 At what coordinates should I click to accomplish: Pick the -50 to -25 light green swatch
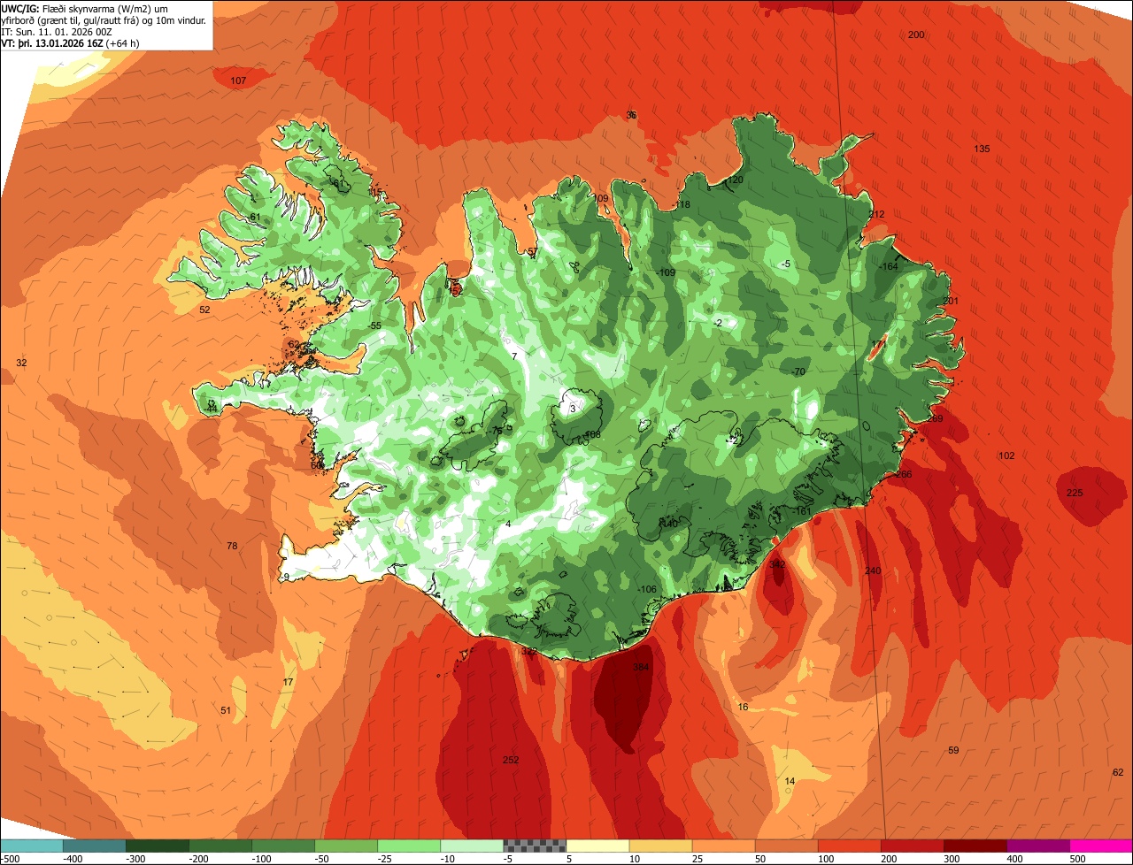click(346, 845)
